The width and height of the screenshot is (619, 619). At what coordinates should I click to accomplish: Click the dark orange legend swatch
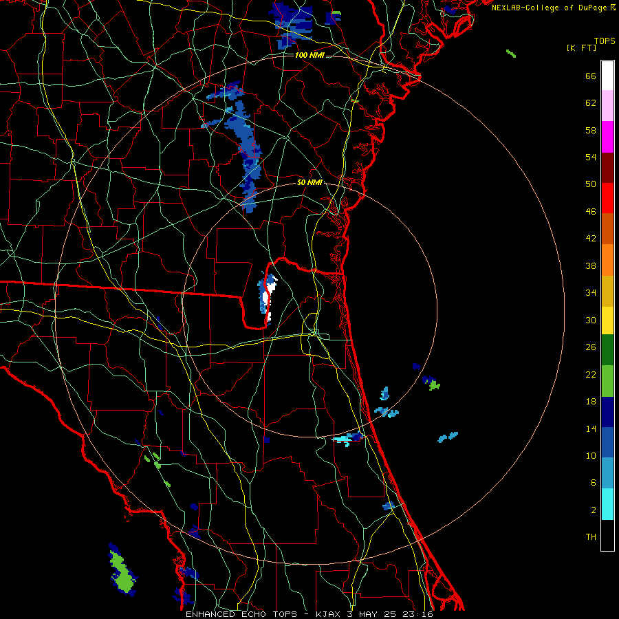click(607, 228)
